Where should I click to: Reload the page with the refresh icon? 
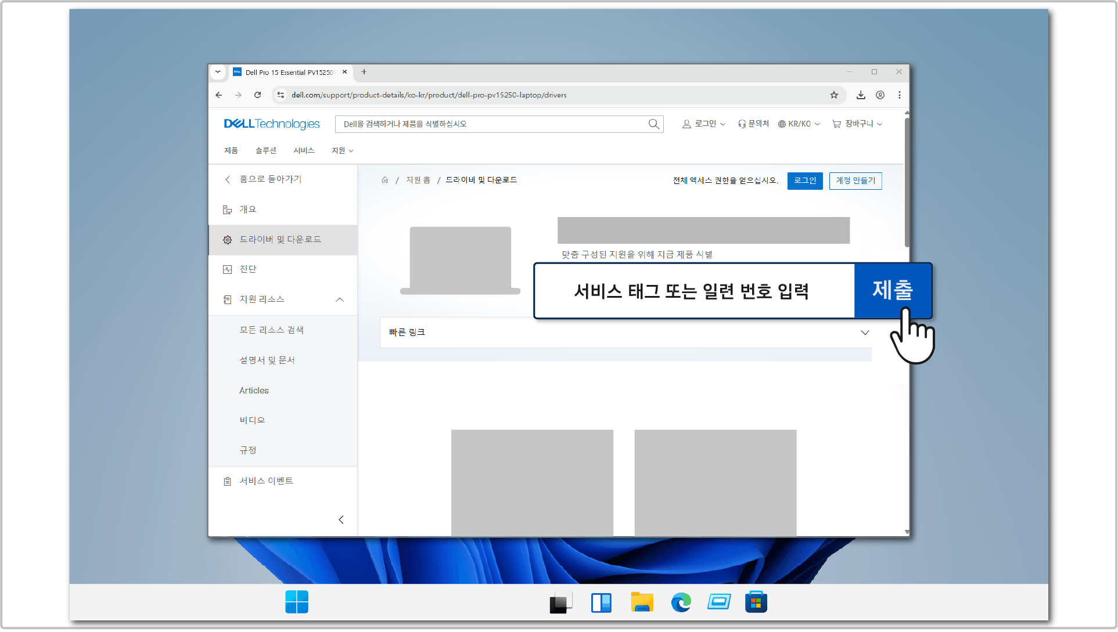257,95
